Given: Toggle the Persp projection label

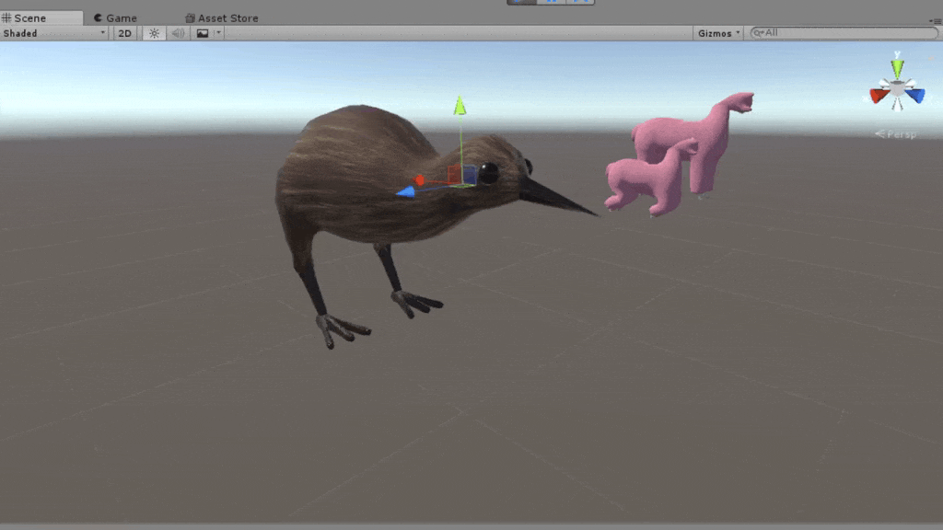Looking at the screenshot, I should pyautogui.click(x=898, y=134).
